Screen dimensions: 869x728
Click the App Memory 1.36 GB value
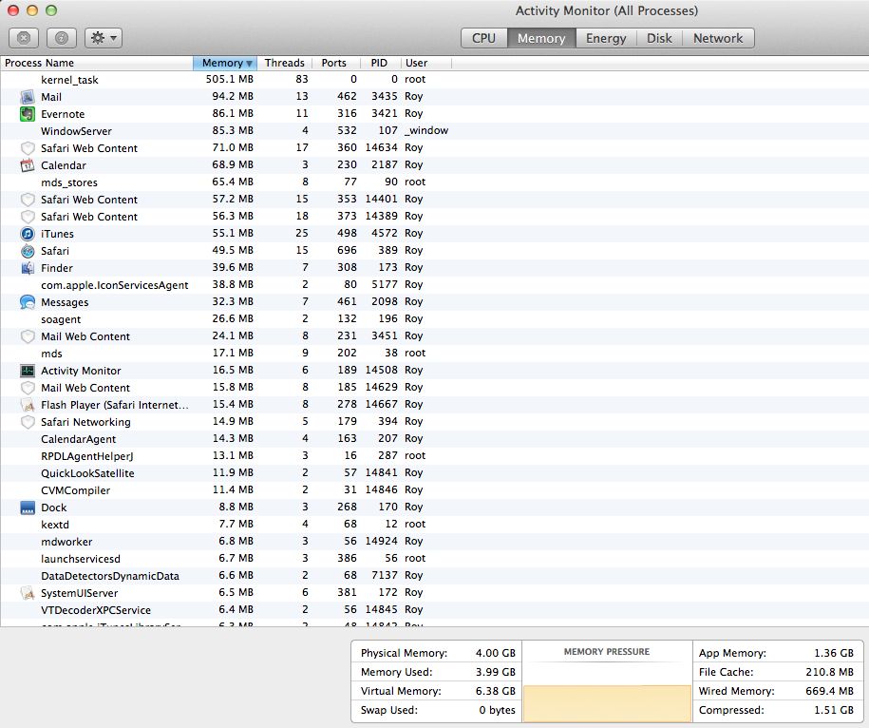coord(834,653)
